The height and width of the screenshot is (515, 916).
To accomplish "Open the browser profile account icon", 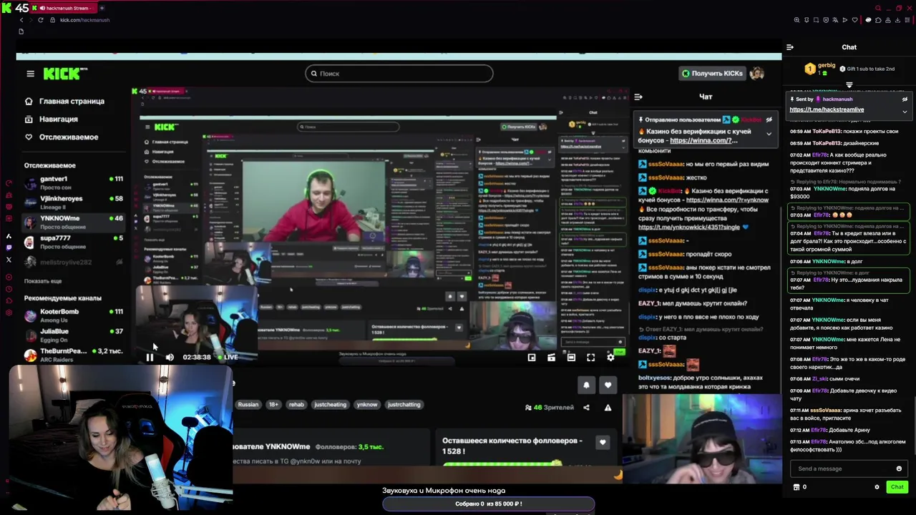I will (x=887, y=20).
